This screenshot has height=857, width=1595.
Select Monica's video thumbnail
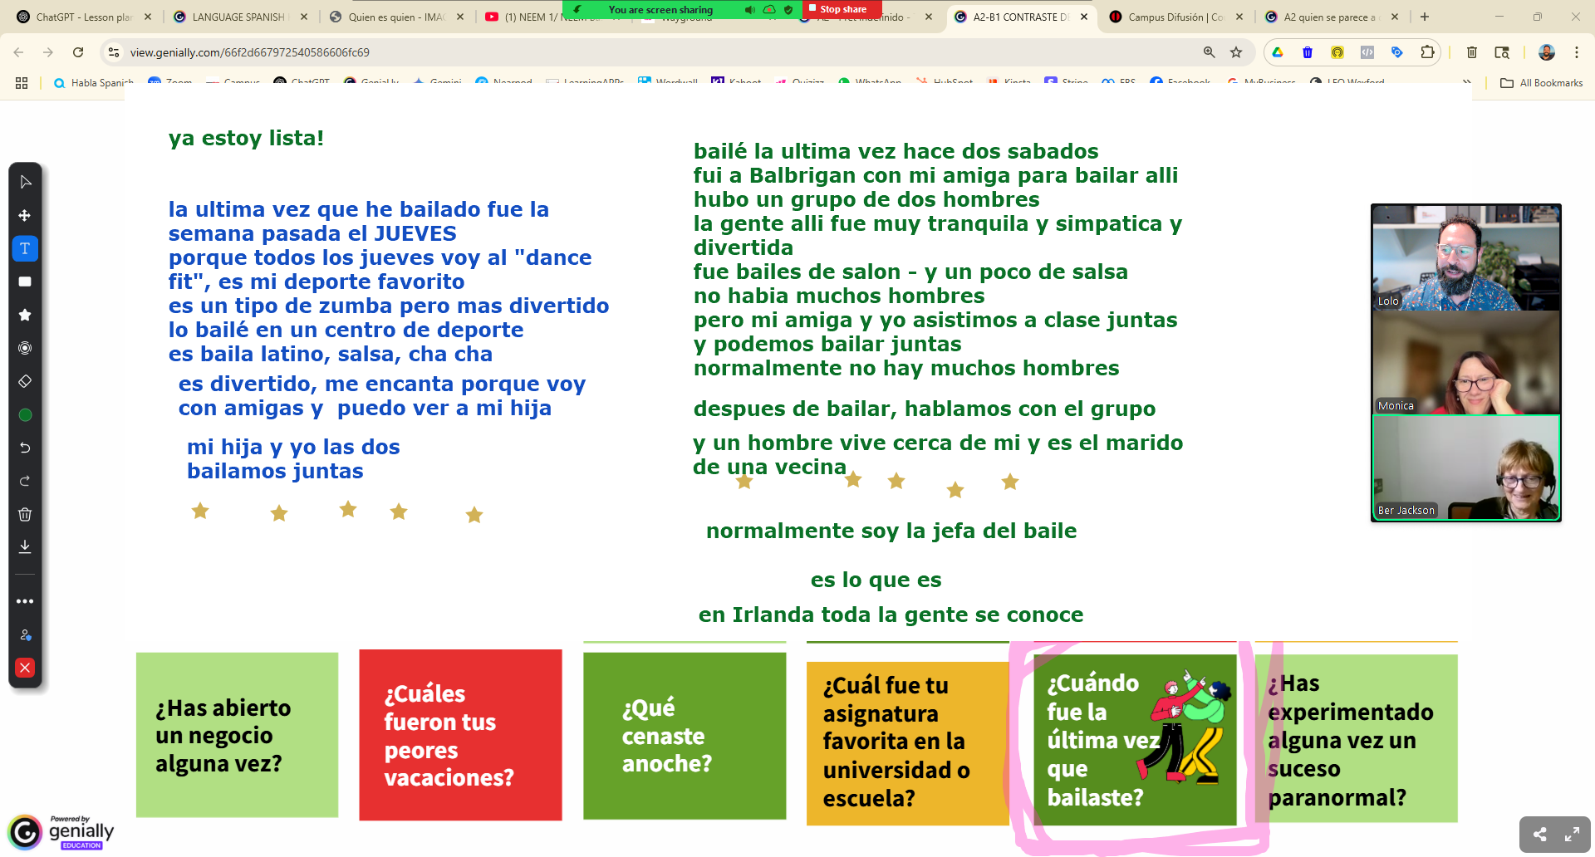point(1466,363)
